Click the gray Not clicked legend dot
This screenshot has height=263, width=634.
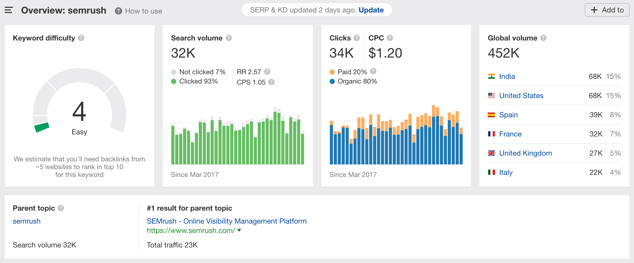pos(174,72)
